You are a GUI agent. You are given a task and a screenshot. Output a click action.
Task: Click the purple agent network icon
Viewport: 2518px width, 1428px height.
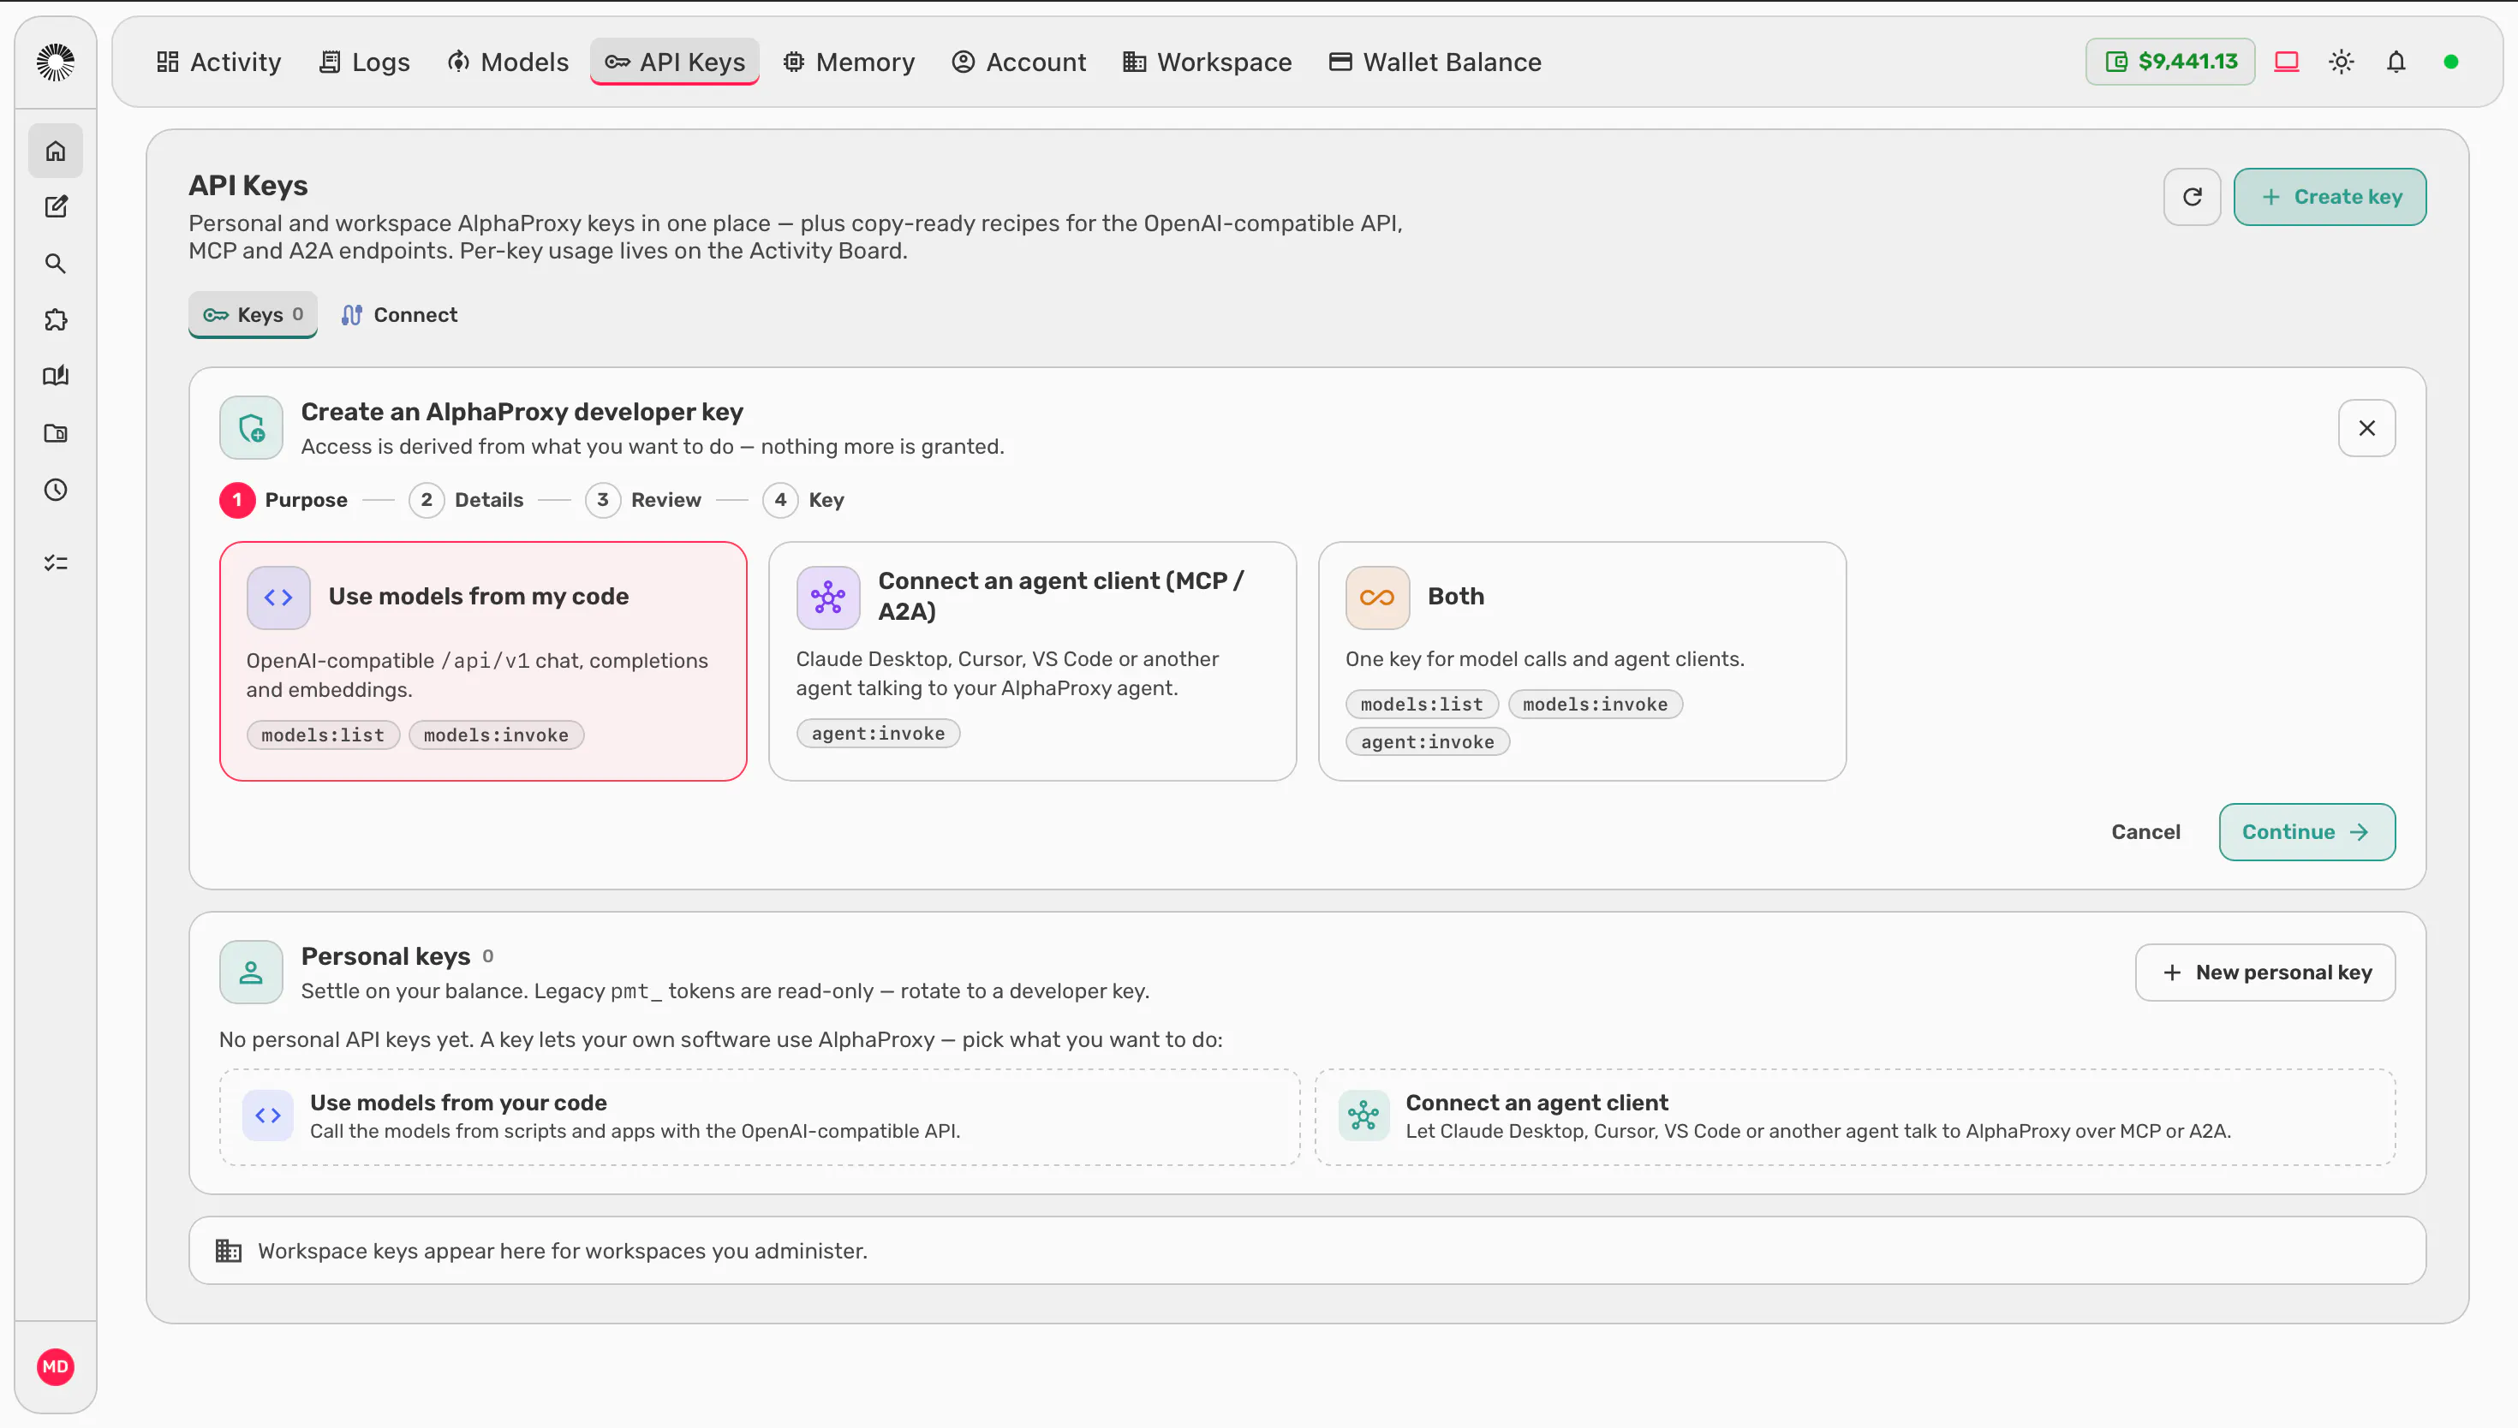tap(828, 598)
